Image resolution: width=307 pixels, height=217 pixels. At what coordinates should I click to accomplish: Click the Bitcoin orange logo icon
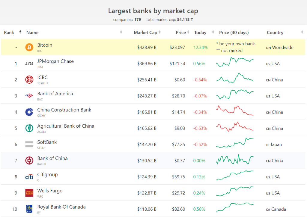point(29,47)
